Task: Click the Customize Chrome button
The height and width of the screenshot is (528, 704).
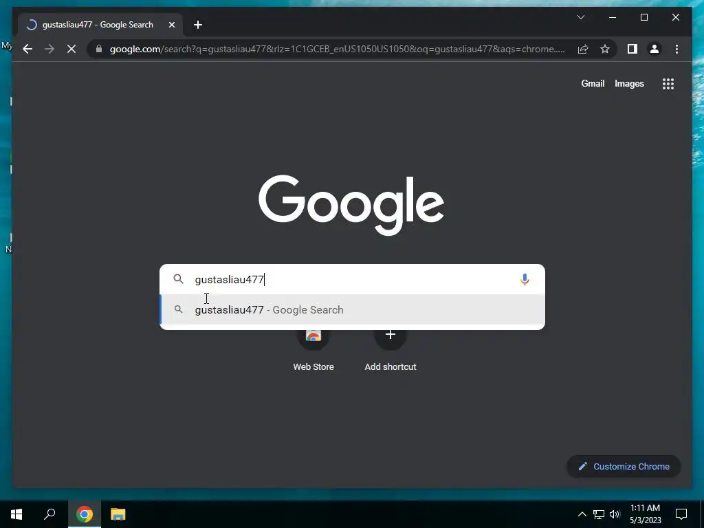Action: point(624,467)
